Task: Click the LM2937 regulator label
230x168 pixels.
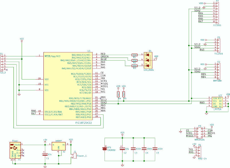Action: [x=59, y=141]
